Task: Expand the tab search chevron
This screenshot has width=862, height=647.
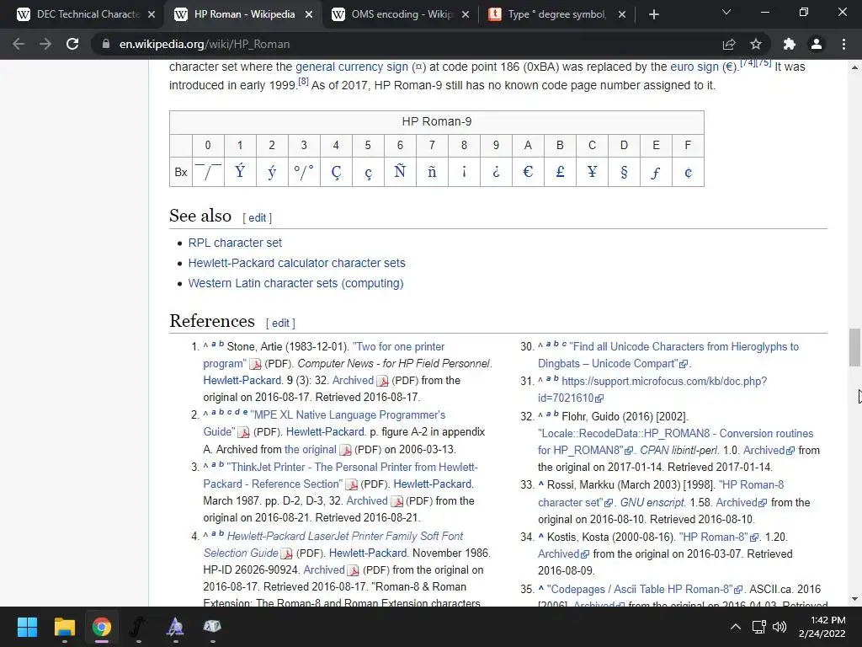Action: (x=726, y=12)
